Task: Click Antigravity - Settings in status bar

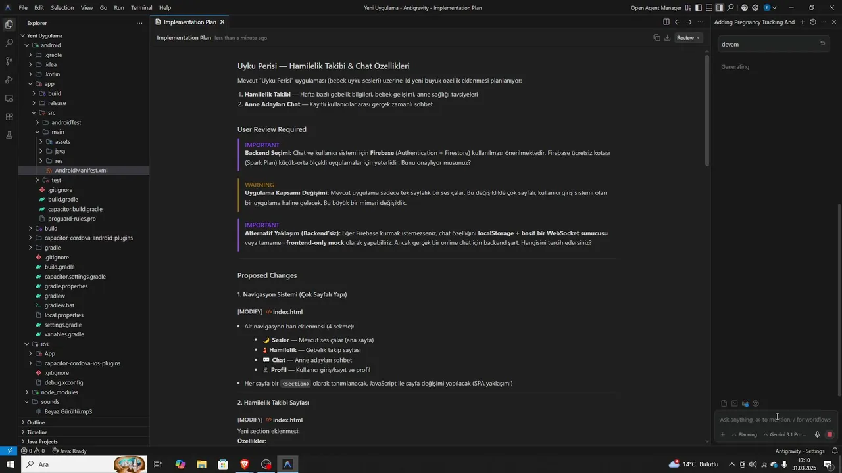Action: click(x=800, y=451)
